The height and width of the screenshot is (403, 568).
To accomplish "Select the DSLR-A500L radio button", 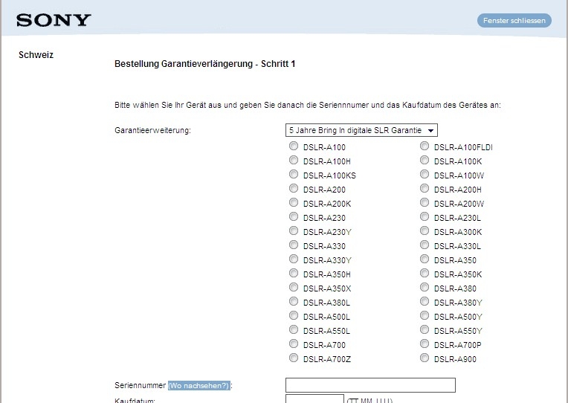I will [294, 316].
